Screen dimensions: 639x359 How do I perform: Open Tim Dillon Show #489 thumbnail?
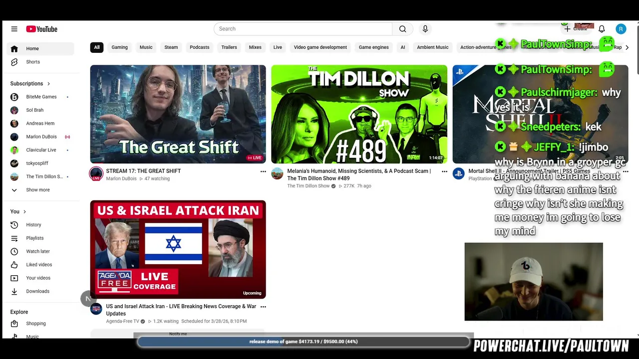[x=359, y=114]
